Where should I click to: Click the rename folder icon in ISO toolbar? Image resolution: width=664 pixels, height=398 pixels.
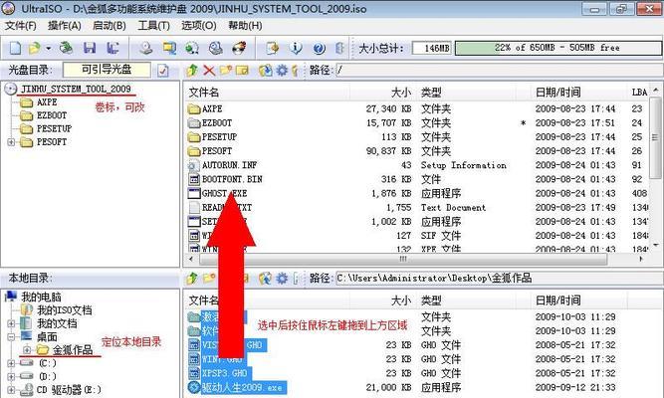242,71
